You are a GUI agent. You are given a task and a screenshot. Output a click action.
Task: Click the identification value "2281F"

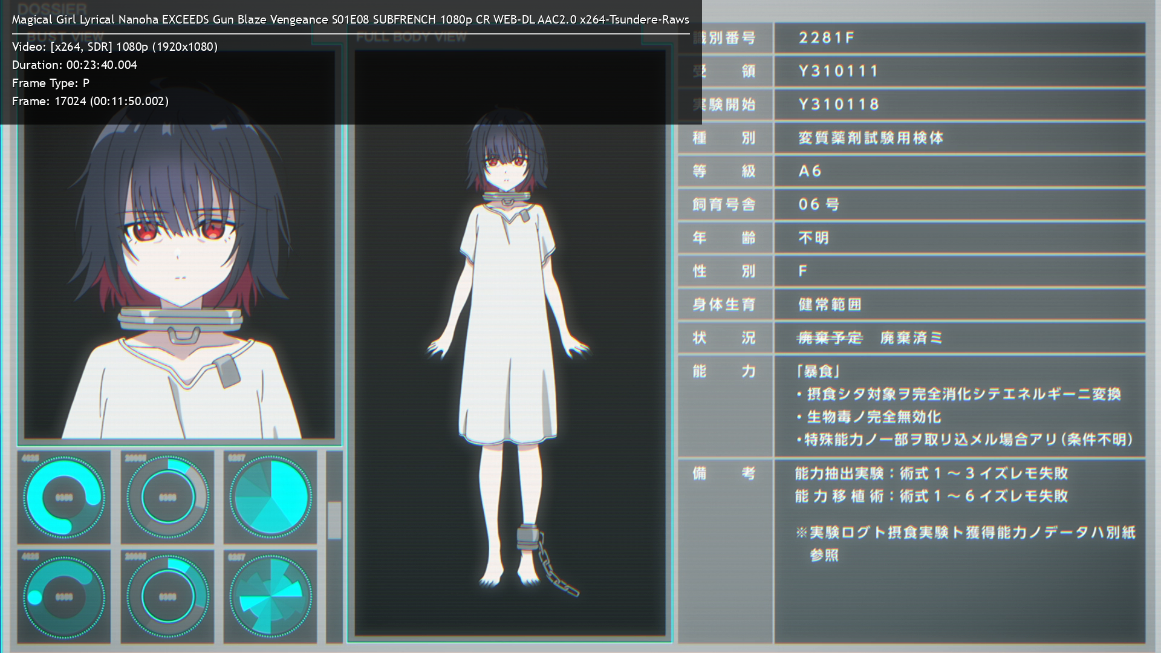[827, 38]
